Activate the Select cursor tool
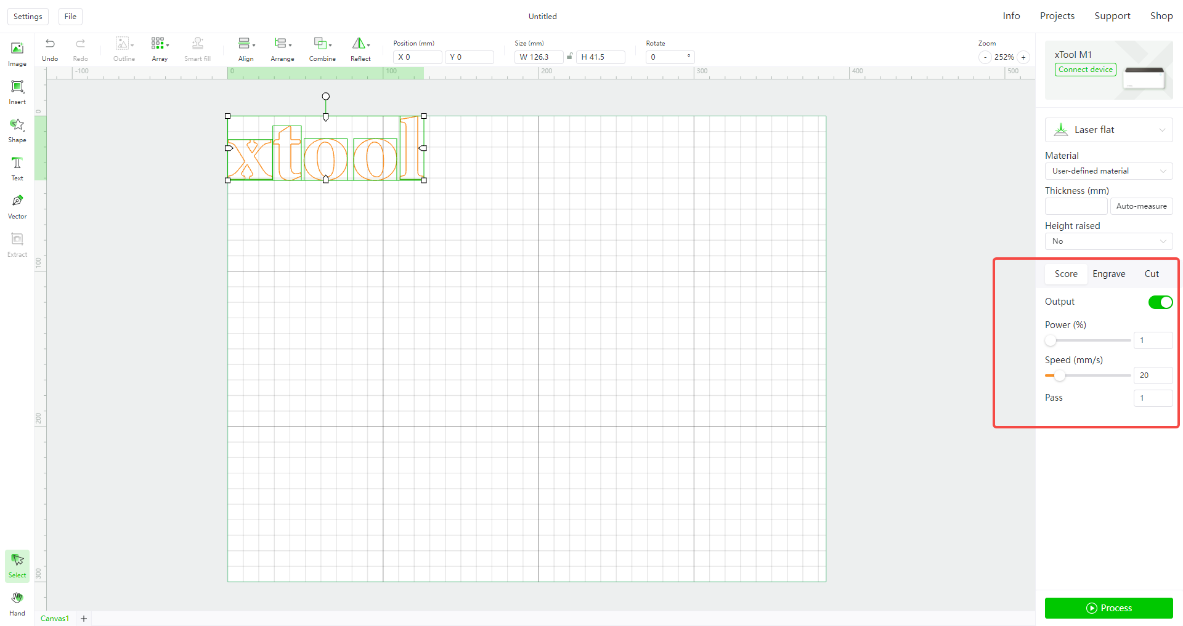 tap(17, 566)
